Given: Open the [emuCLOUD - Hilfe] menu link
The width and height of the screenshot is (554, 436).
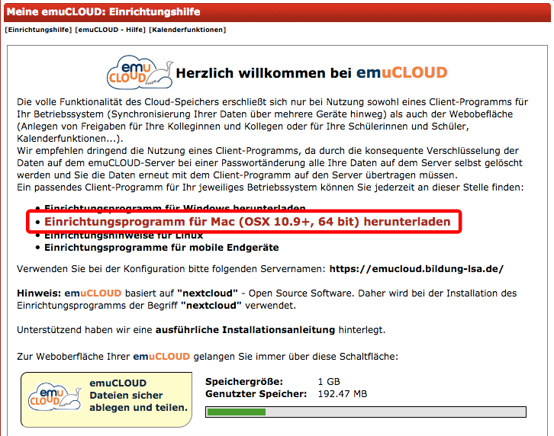Looking at the screenshot, I should pos(110,30).
